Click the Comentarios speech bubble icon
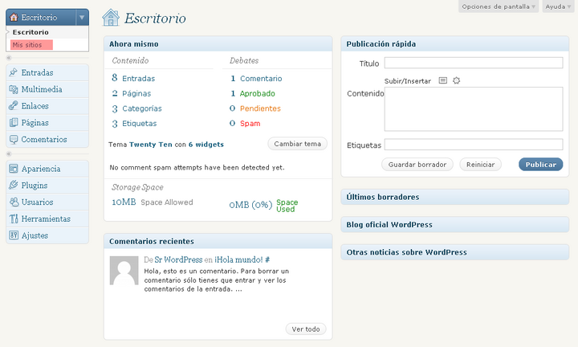 click(x=14, y=140)
